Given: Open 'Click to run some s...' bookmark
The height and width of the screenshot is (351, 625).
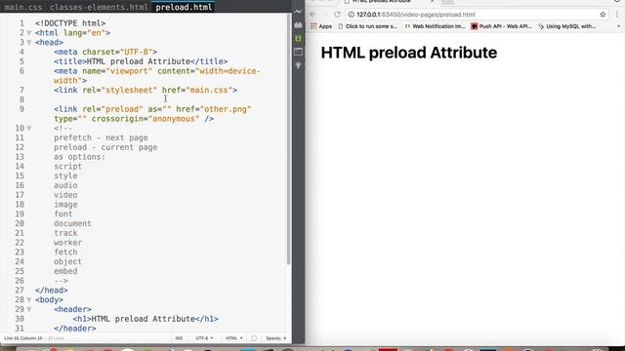Looking at the screenshot, I should [367, 26].
